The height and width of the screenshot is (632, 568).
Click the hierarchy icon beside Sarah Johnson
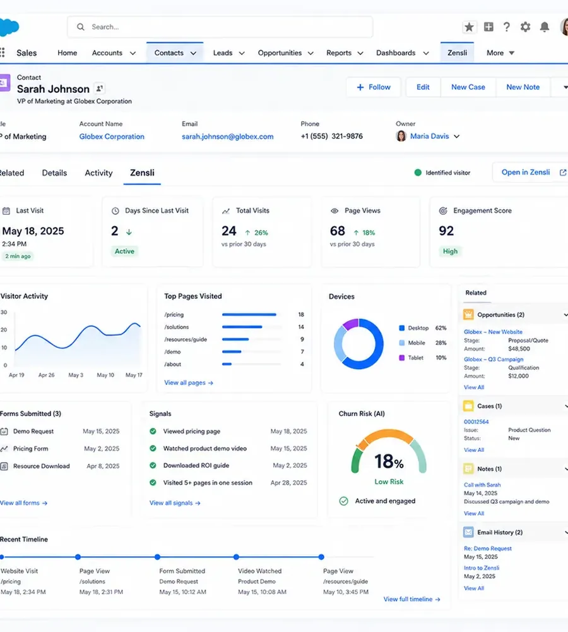pyautogui.click(x=100, y=88)
